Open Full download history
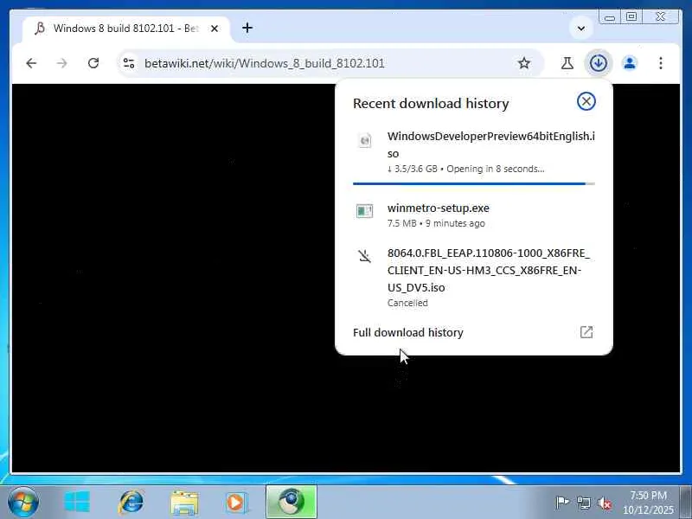The image size is (692, 519). (x=474, y=332)
